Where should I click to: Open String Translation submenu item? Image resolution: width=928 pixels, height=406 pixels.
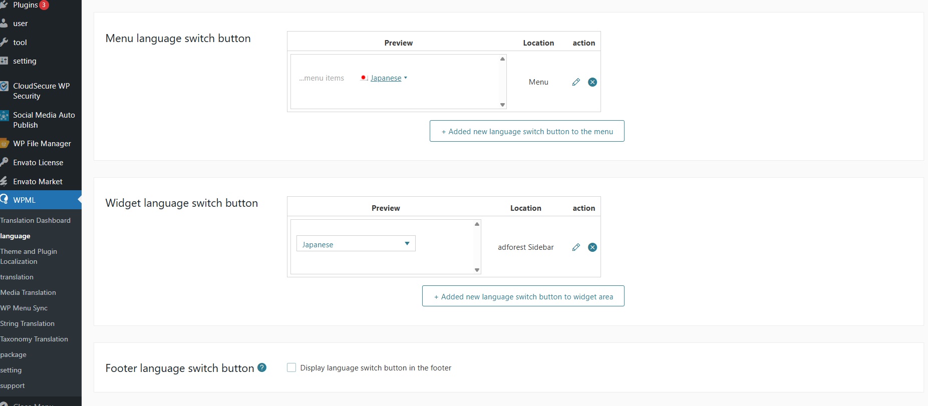coord(28,323)
